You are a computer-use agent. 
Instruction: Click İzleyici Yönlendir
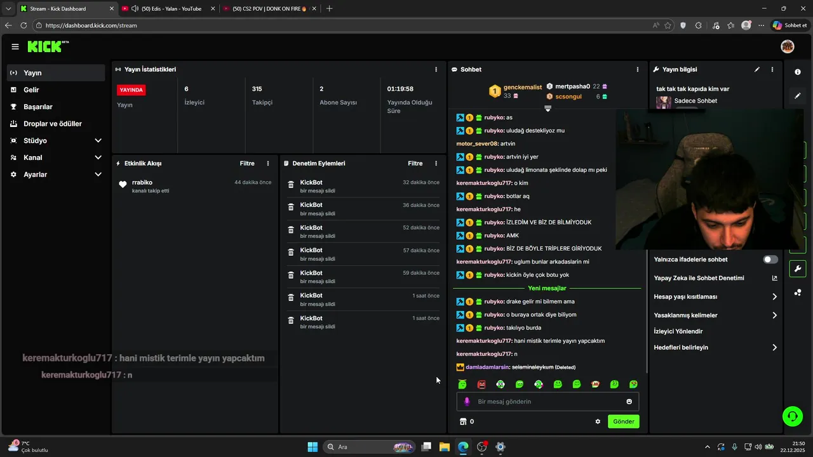pos(678,331)
